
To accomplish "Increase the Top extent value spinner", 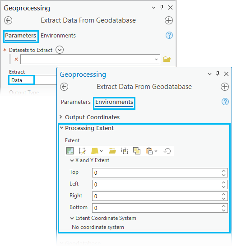I will coord(224,171).
